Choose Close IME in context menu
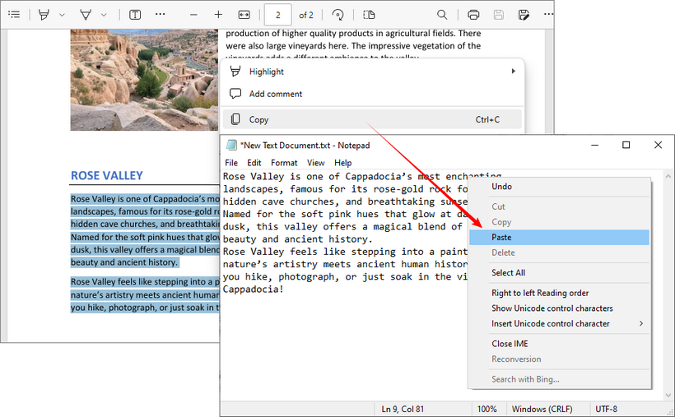Screen dimensions: 675x417 560,344
